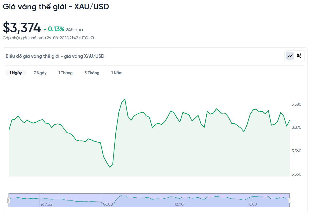Click the 0.13% change percentage
Viewport: 309px width, 214px height.
56,29
